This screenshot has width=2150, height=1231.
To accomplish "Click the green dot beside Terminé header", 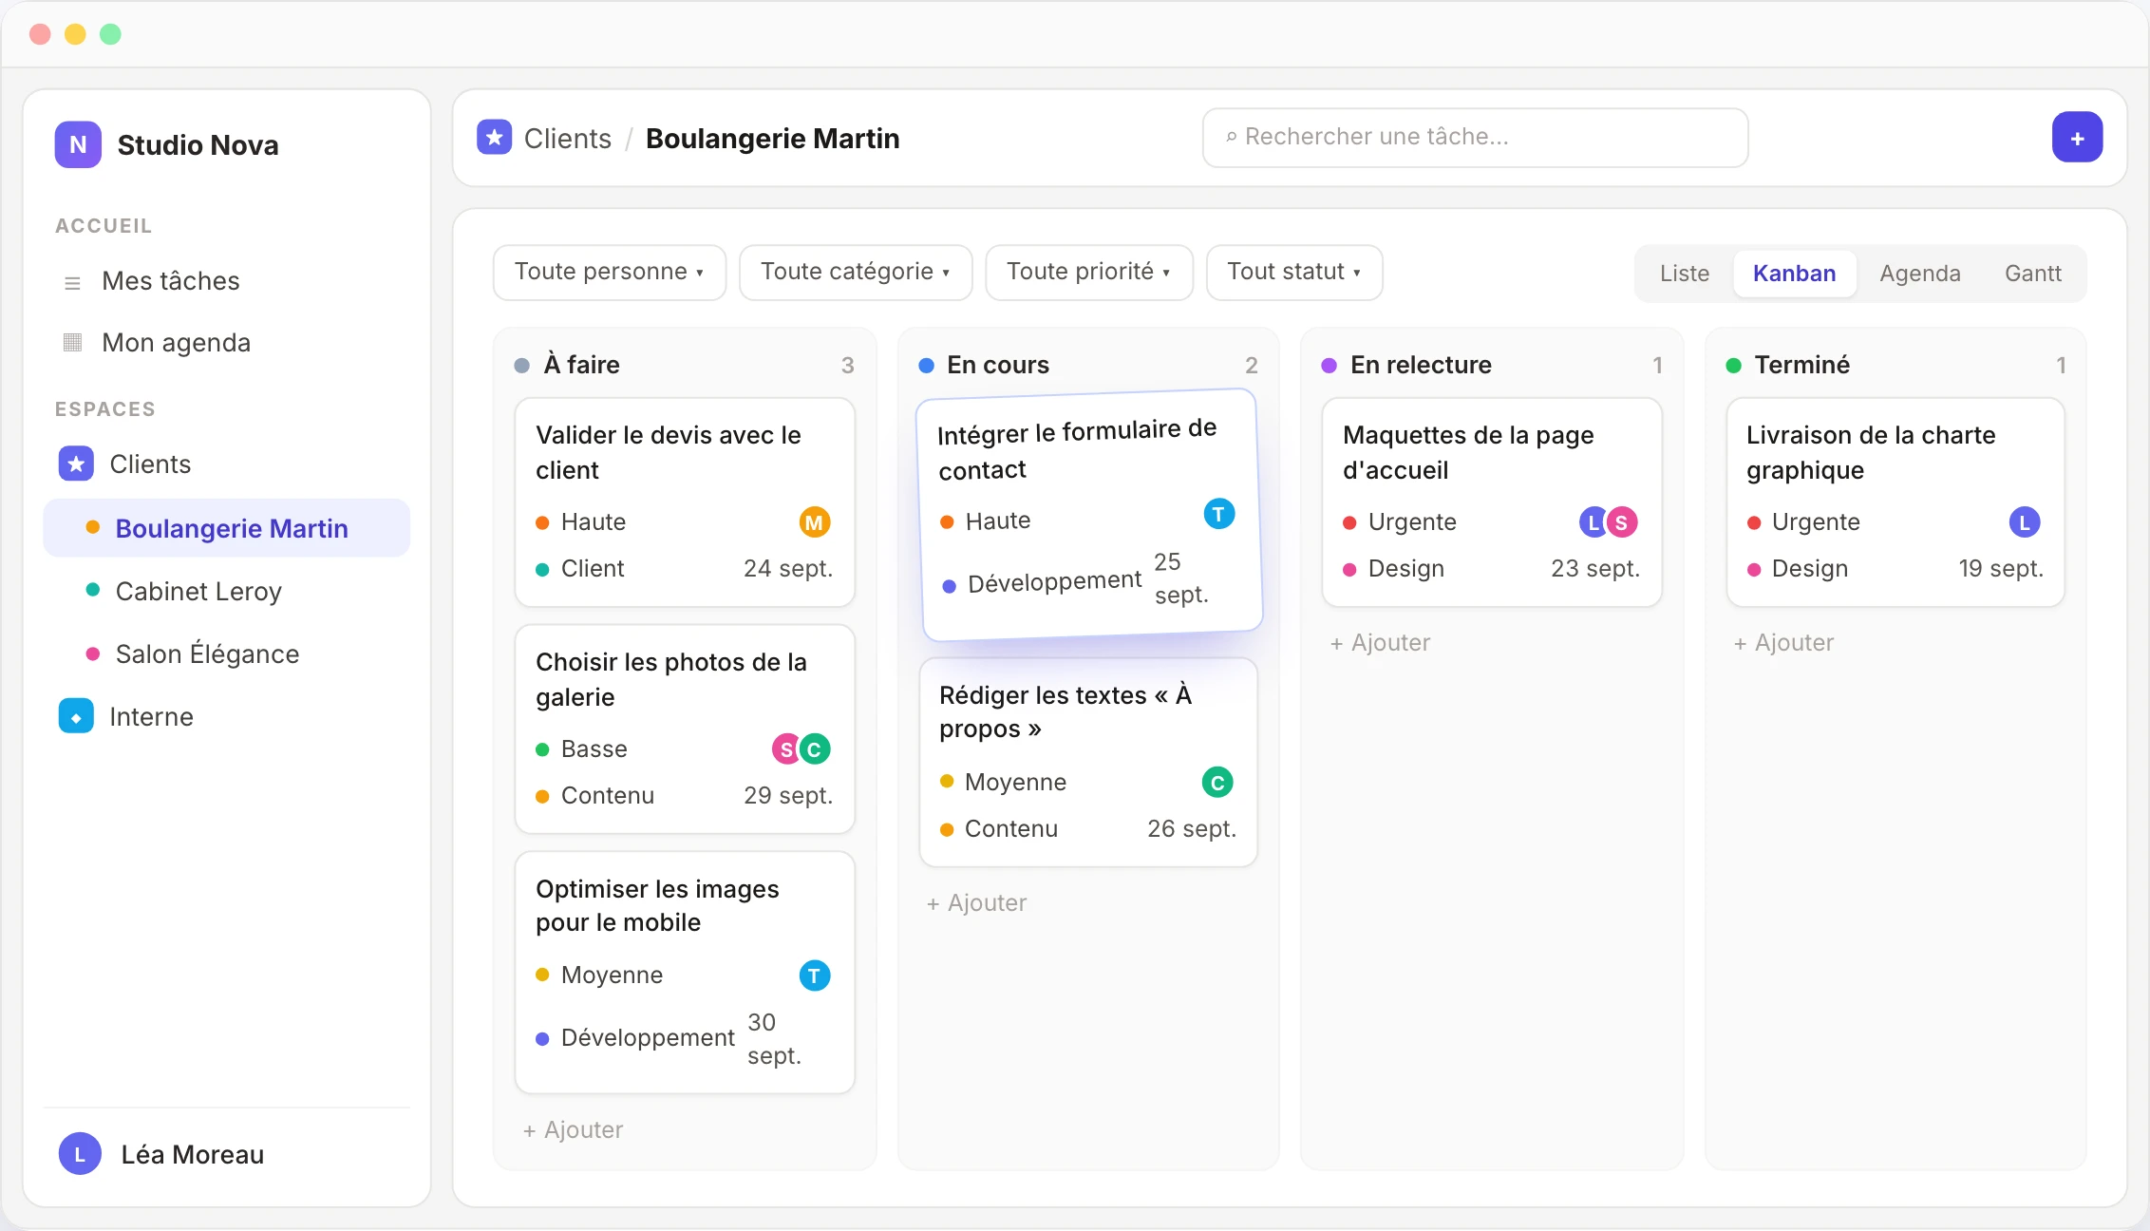I will tap(1733, 366).
